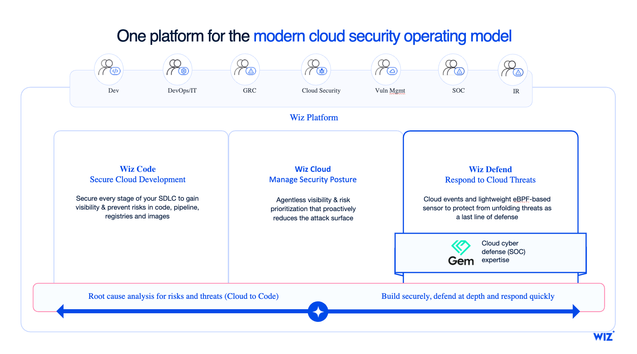Click the 'Cloud cyber defense (SOC) expertise' box
This screenshot has height=354, width=637.
point(490,252)
